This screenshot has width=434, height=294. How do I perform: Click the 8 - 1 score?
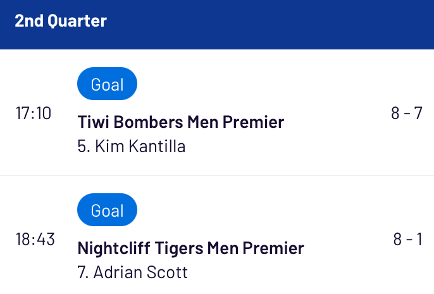[407, 239]
